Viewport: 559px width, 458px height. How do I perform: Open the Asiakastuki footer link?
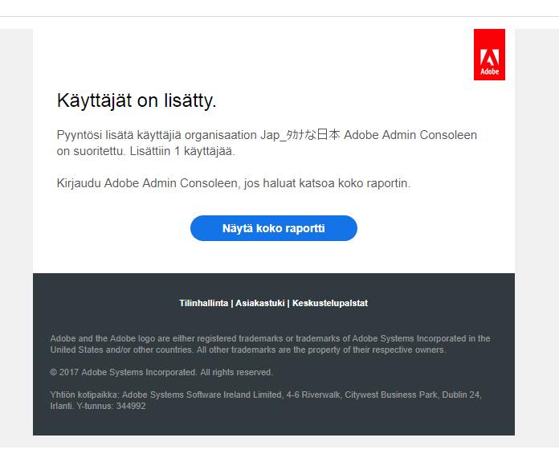[259, 304]
